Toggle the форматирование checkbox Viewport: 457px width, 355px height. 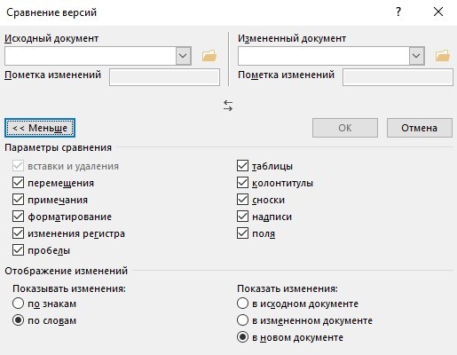click(18, 217)
